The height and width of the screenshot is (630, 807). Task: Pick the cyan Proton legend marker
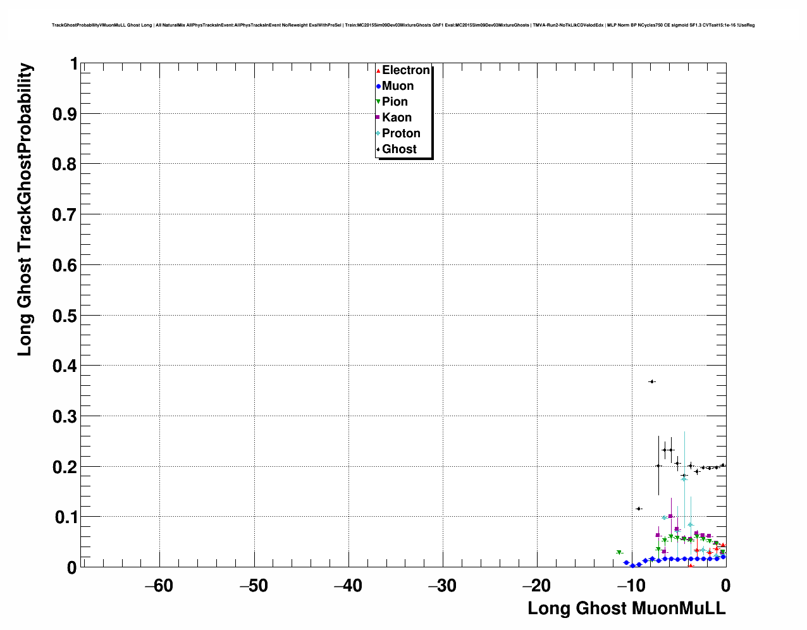point(378,133)
